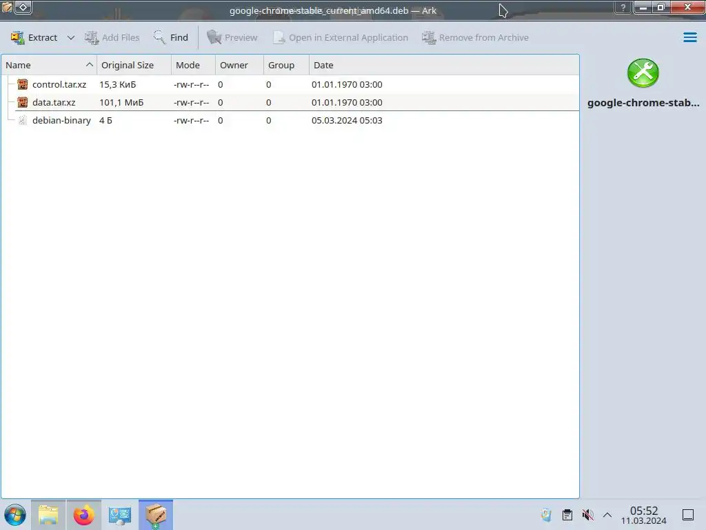Click the size 15,3 КиБ cell
The width and height of the screenshot is (706, 530).
click(x=117, y=84)
